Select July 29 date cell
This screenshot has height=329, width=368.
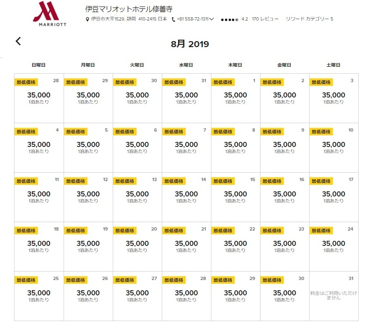88,98
